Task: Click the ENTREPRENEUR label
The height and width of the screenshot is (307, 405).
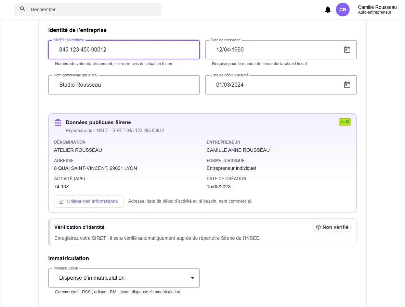Action: point(223,142)
